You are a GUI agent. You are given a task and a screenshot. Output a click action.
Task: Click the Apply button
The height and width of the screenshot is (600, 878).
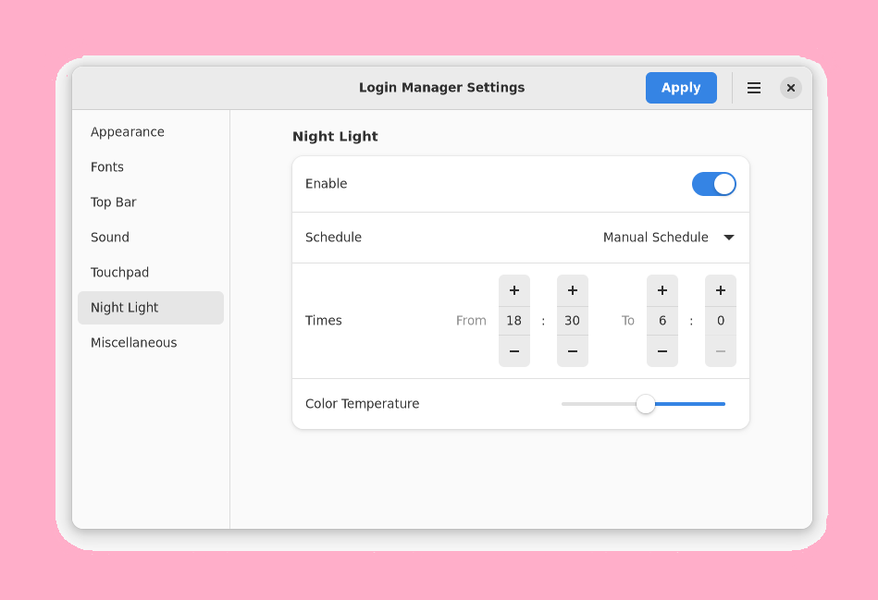(681, 88)
